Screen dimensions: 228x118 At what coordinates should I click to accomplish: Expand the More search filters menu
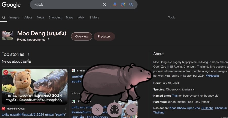coord(94,17)
